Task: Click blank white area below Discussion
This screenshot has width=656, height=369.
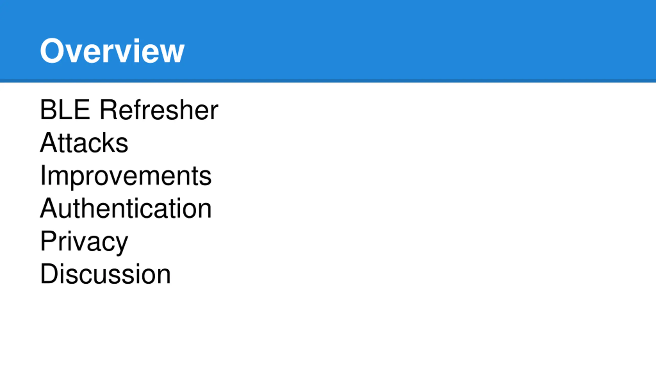Action: (328, 328)
